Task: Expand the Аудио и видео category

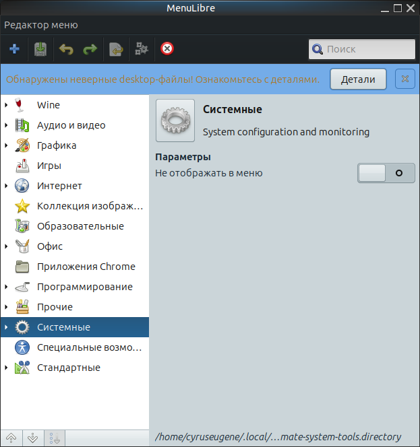Action: [6, 125]
